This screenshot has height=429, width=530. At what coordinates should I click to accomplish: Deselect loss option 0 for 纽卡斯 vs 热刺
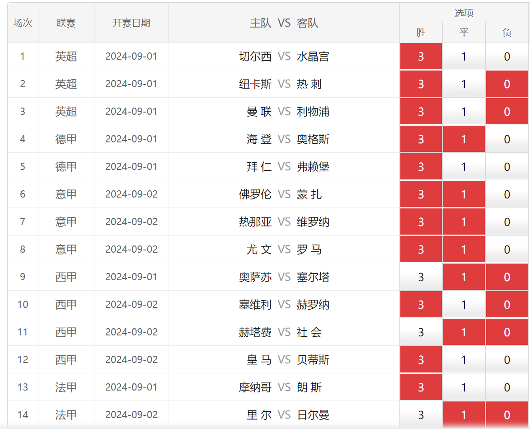(507, 84)
